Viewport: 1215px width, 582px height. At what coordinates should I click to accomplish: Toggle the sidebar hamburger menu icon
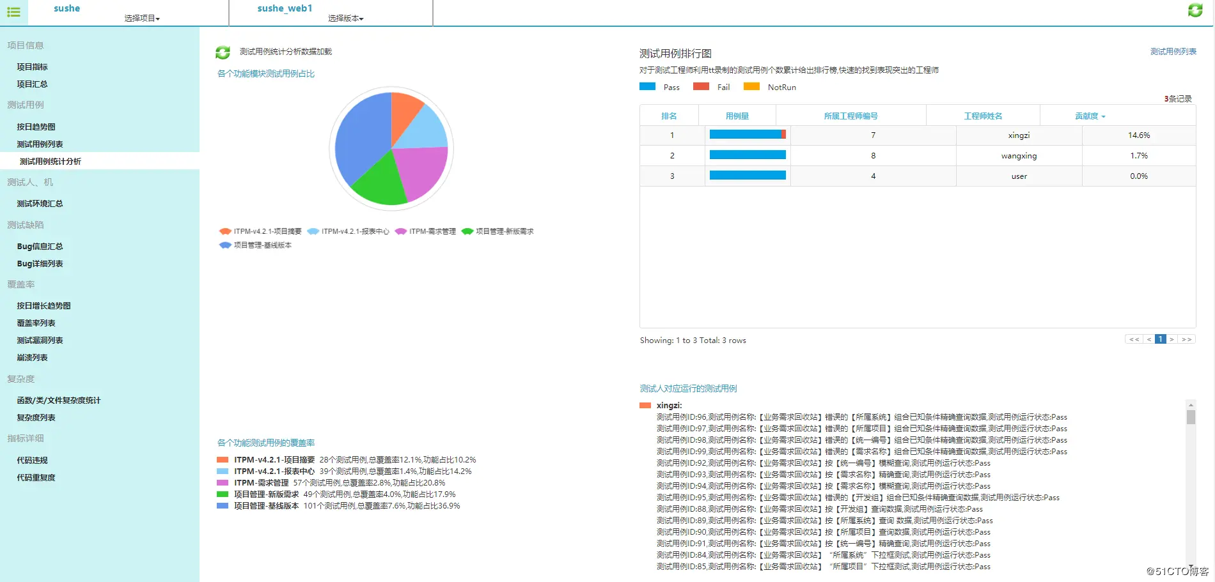point(13,11)
